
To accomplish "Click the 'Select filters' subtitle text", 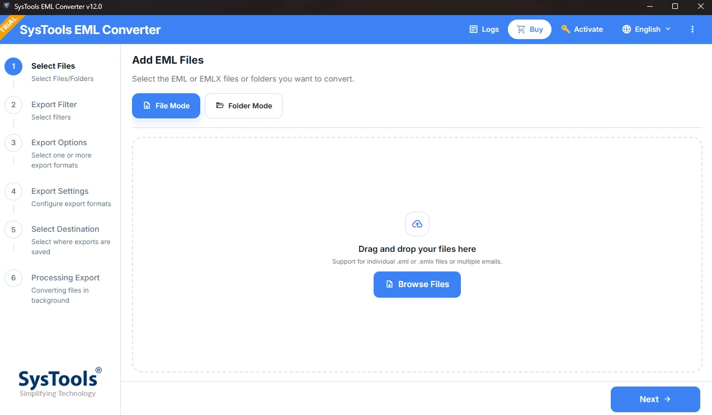I will click(51, 117).
